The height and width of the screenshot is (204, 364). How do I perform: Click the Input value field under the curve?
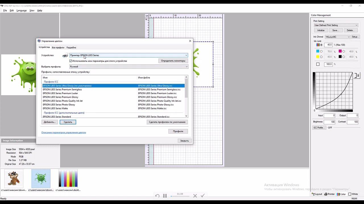click(330, 116)
